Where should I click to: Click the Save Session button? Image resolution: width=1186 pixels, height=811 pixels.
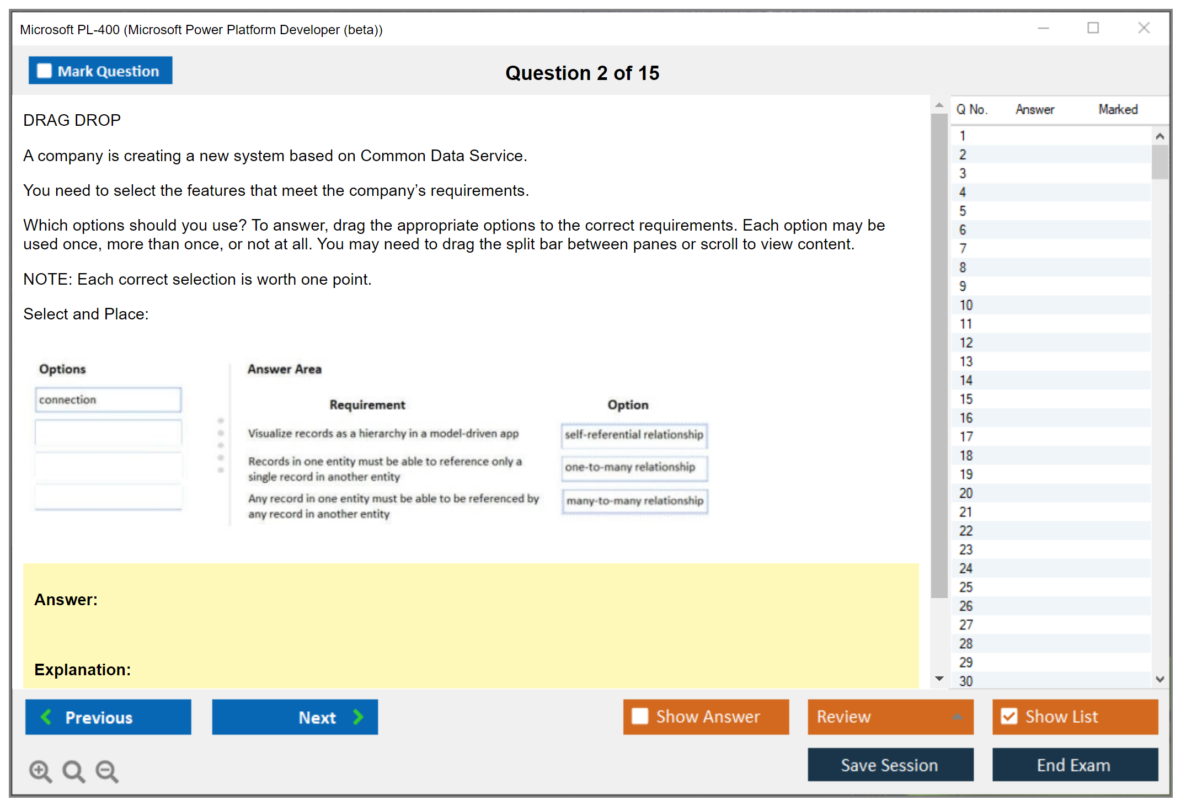coord(890,765)
